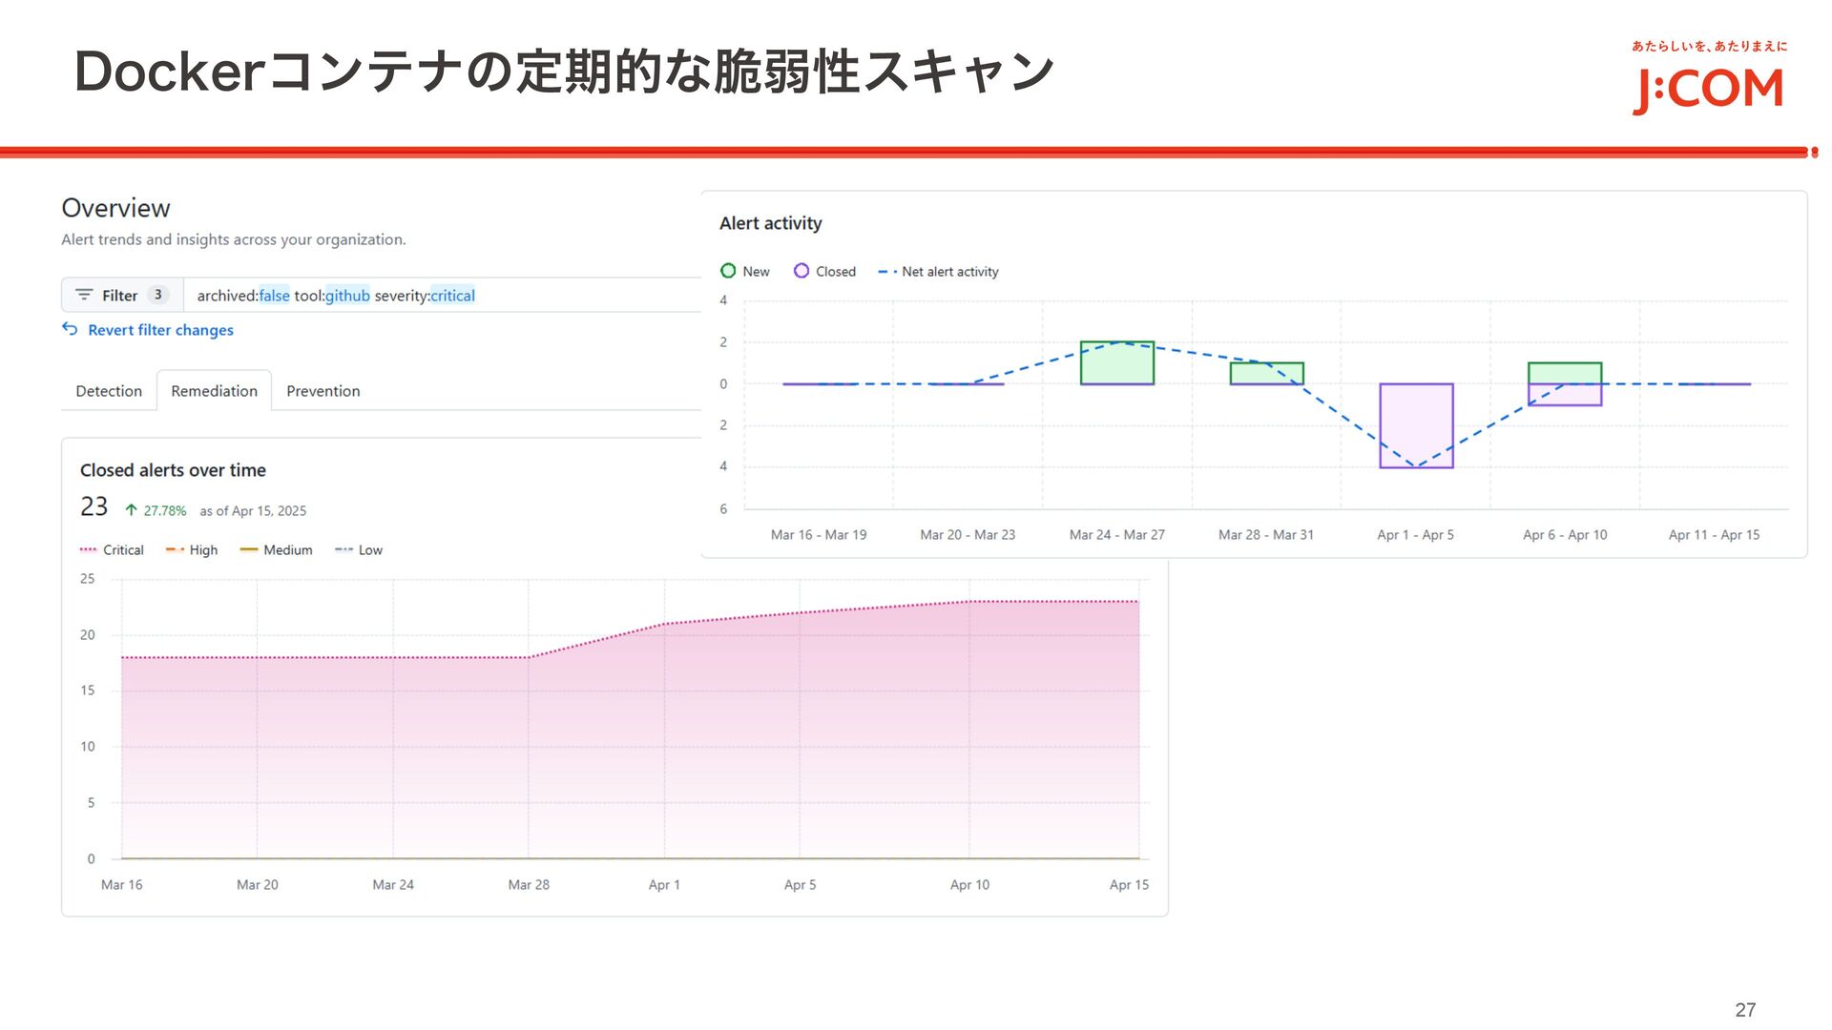The height and width of the screenshot is (1030, 1832).
Task: Select the Remediation tab
Action: (214, 391)
